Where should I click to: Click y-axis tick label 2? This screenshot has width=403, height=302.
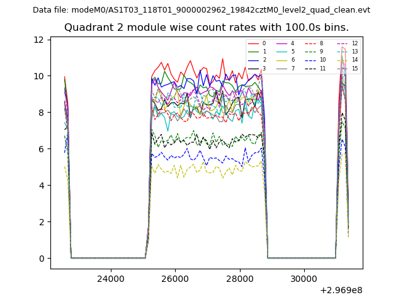point(41,222)
